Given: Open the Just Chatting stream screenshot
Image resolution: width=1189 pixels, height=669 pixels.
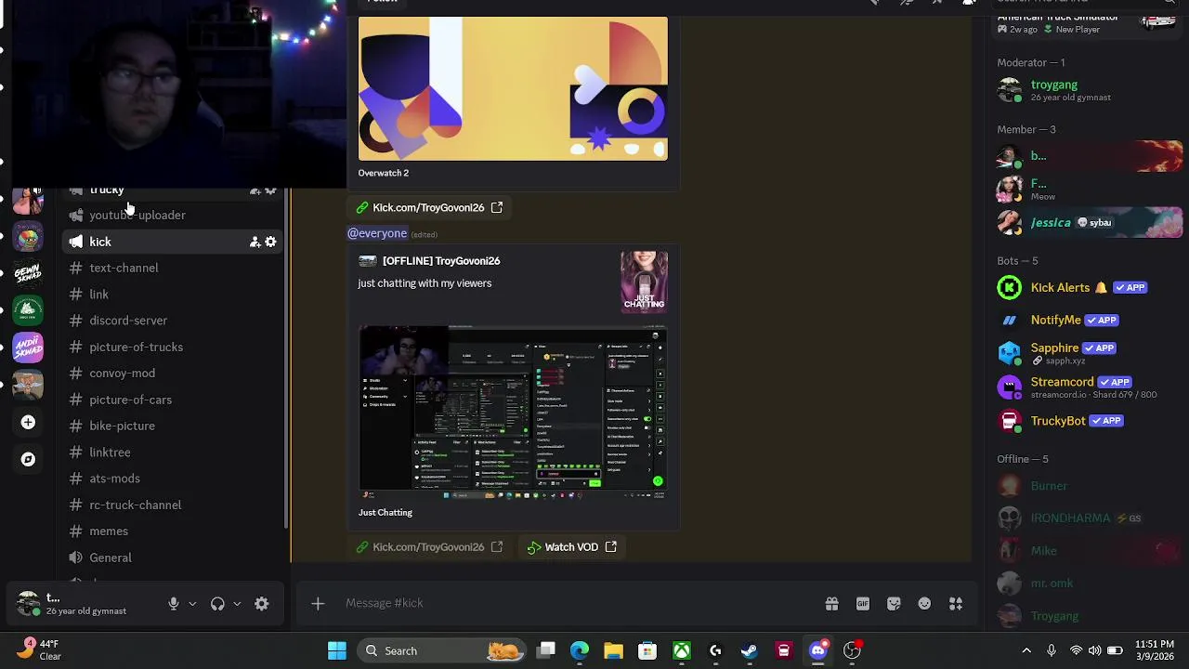Looking at the screenshot, I should 513,413.
